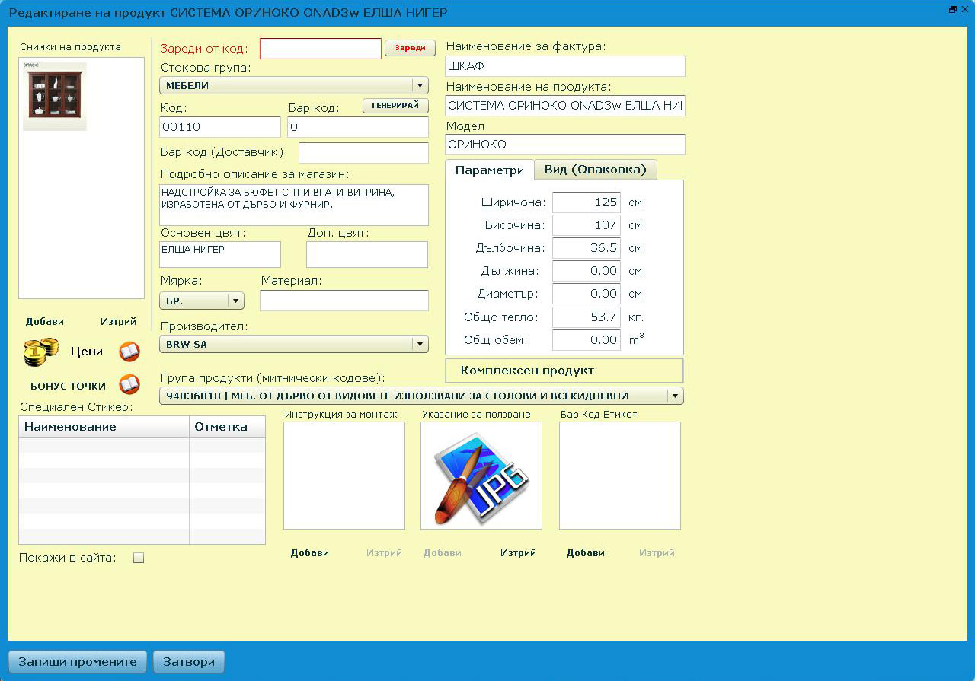Click the Широчина field showing 125
Screen dimensions: 975x681
coord(587,202)
